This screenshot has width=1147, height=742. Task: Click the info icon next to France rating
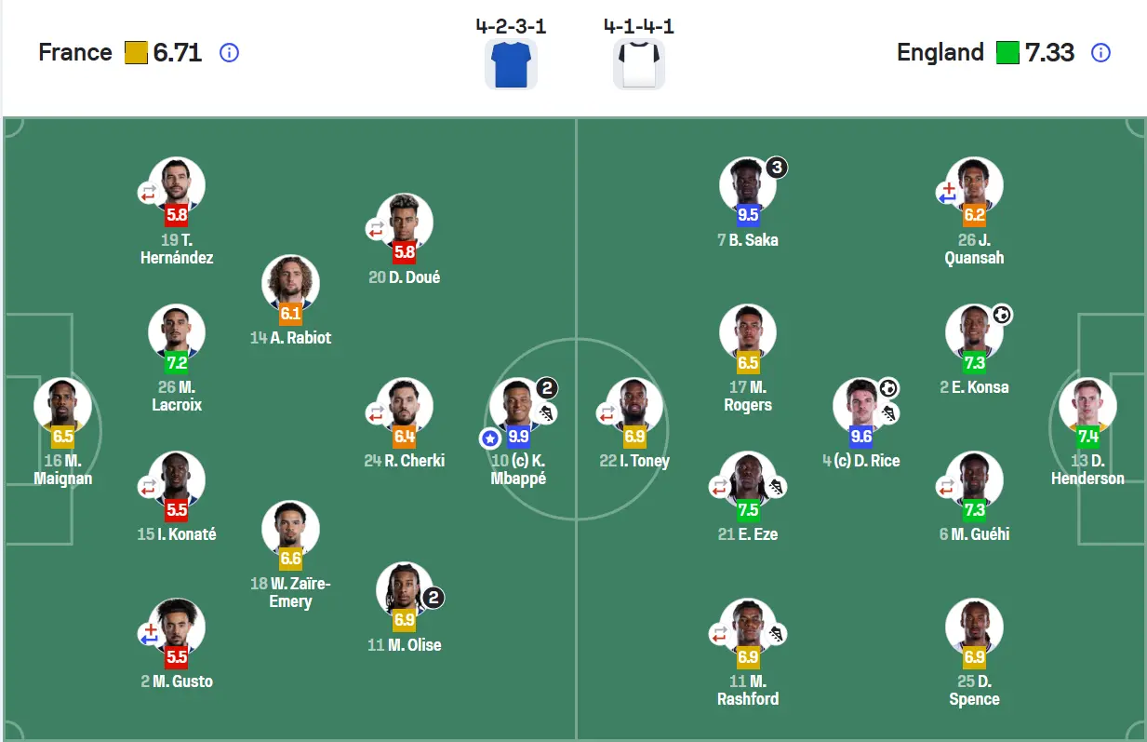(x=229, y=53)
